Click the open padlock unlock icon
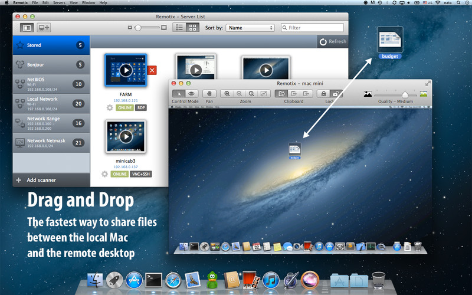The height and width of the screenshot is (295, 472). pyautogui.click(x=336, y=94)
